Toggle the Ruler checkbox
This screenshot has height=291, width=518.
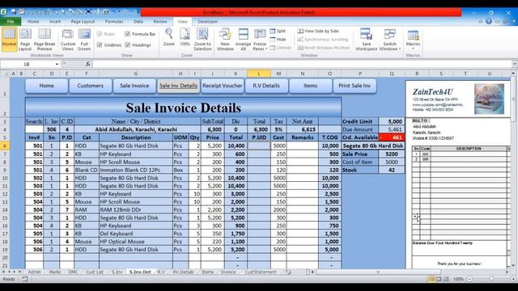100,34
